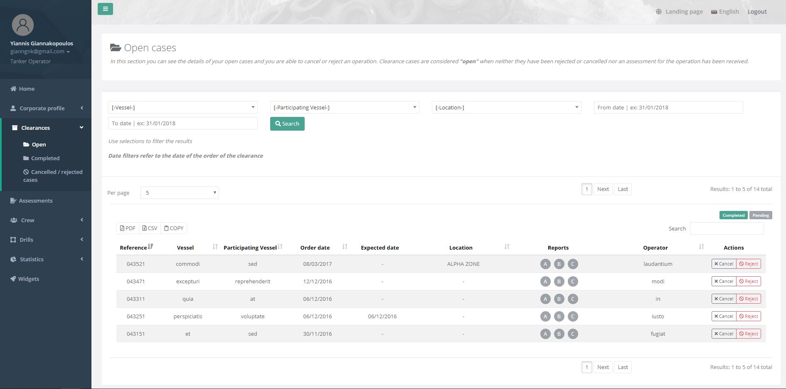Reject the clearance case 043251
The height and width of the screenshot is (389, 786).
point(749,316)
